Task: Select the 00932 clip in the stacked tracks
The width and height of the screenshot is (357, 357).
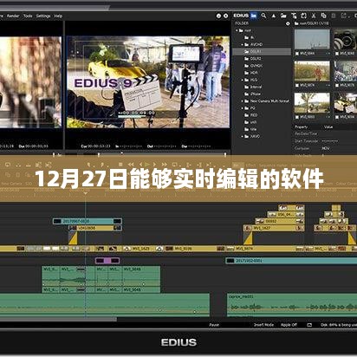Action: 280,221
